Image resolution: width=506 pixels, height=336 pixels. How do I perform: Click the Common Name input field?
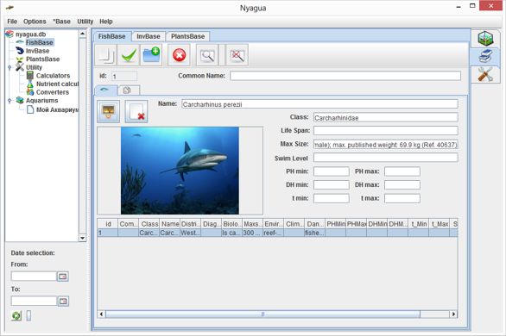click(x=345, y=76)
